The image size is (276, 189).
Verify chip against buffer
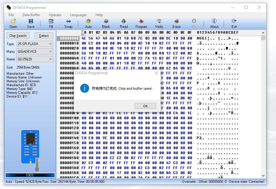pyautogui.click(x=159, y=23)
